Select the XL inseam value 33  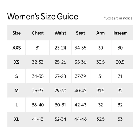pyautogui.click(x=120, y=119)
